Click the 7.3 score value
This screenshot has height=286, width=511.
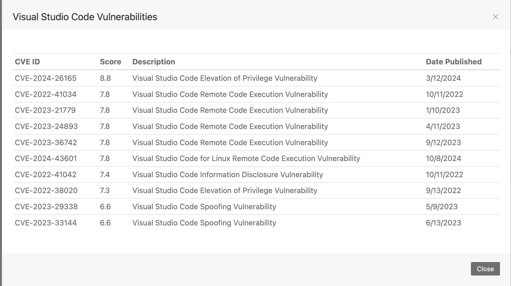105,190
